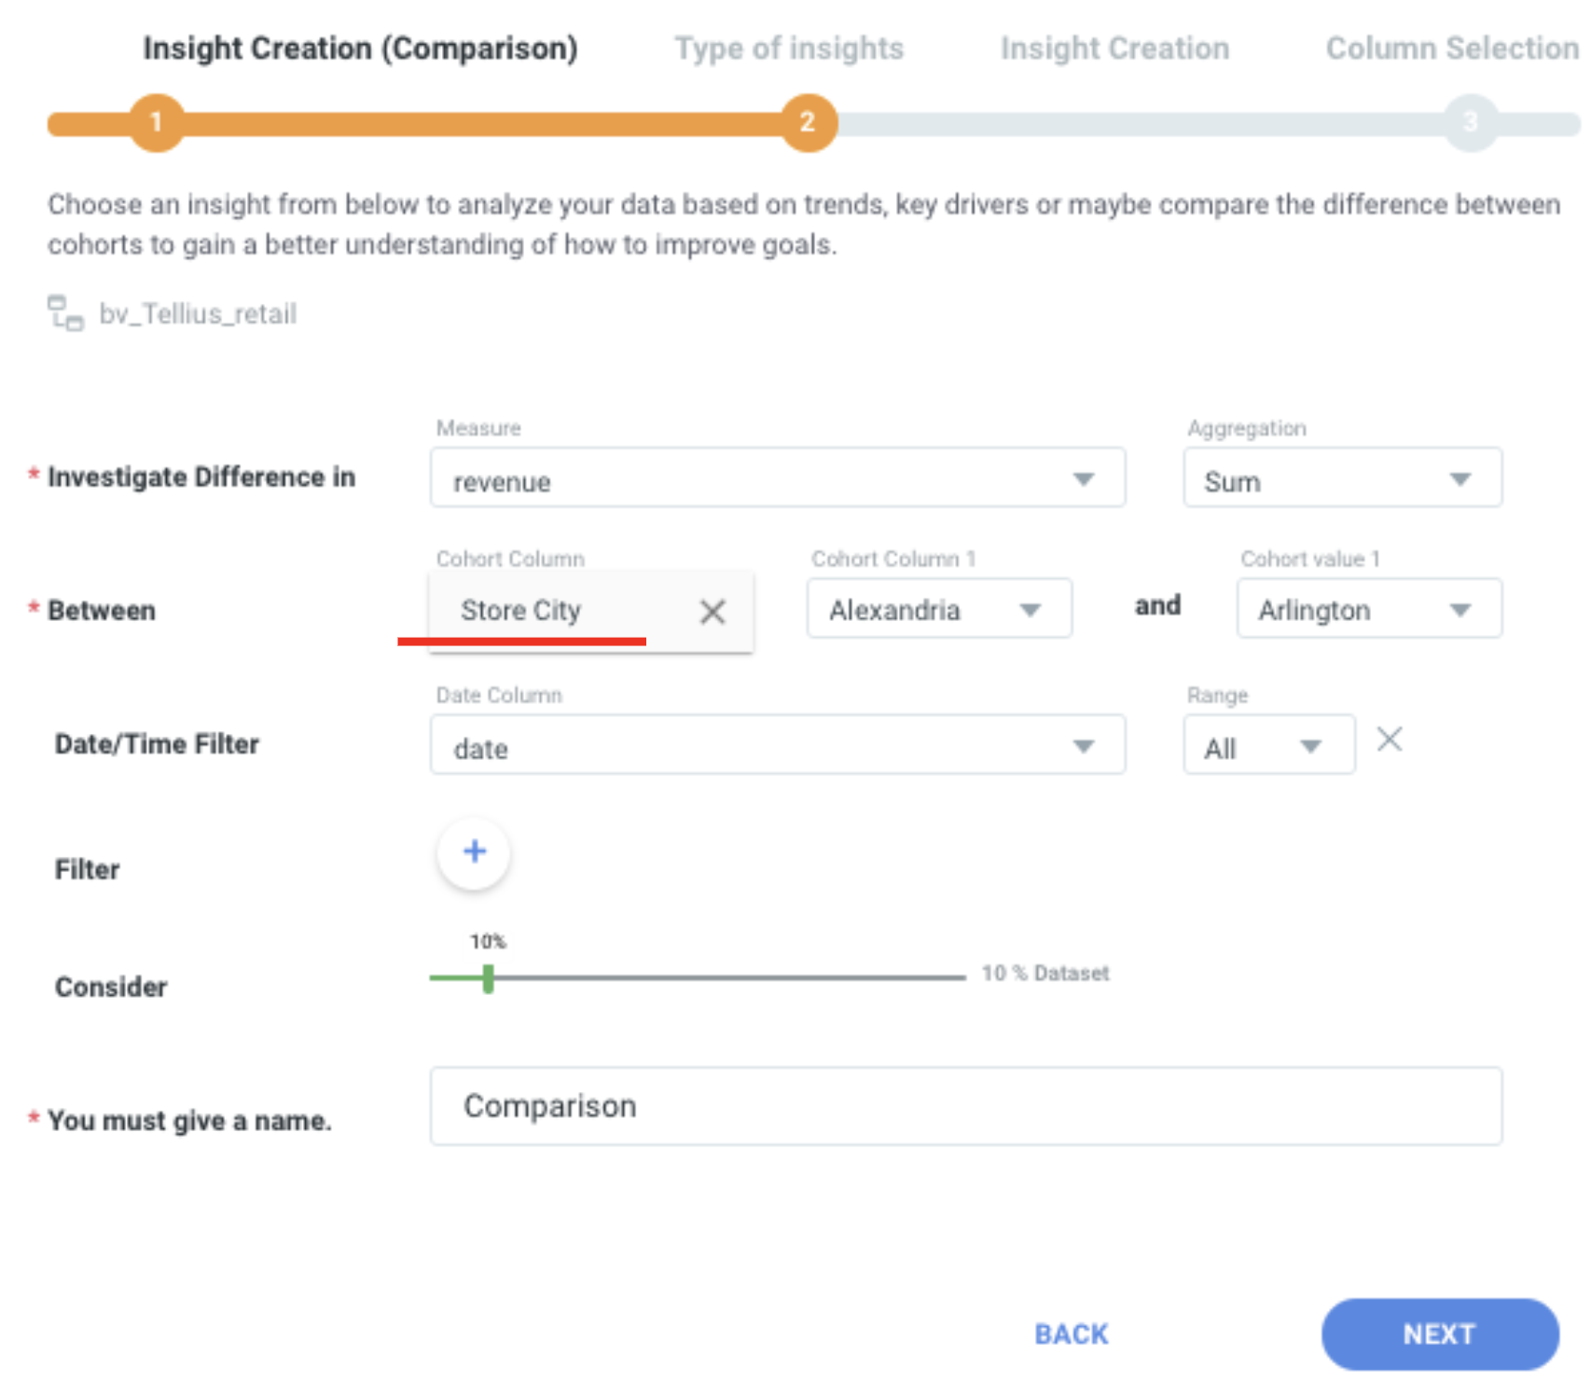Open the Insight Creation step label
This screenshot has height=1395, width=1591.
1114,48
